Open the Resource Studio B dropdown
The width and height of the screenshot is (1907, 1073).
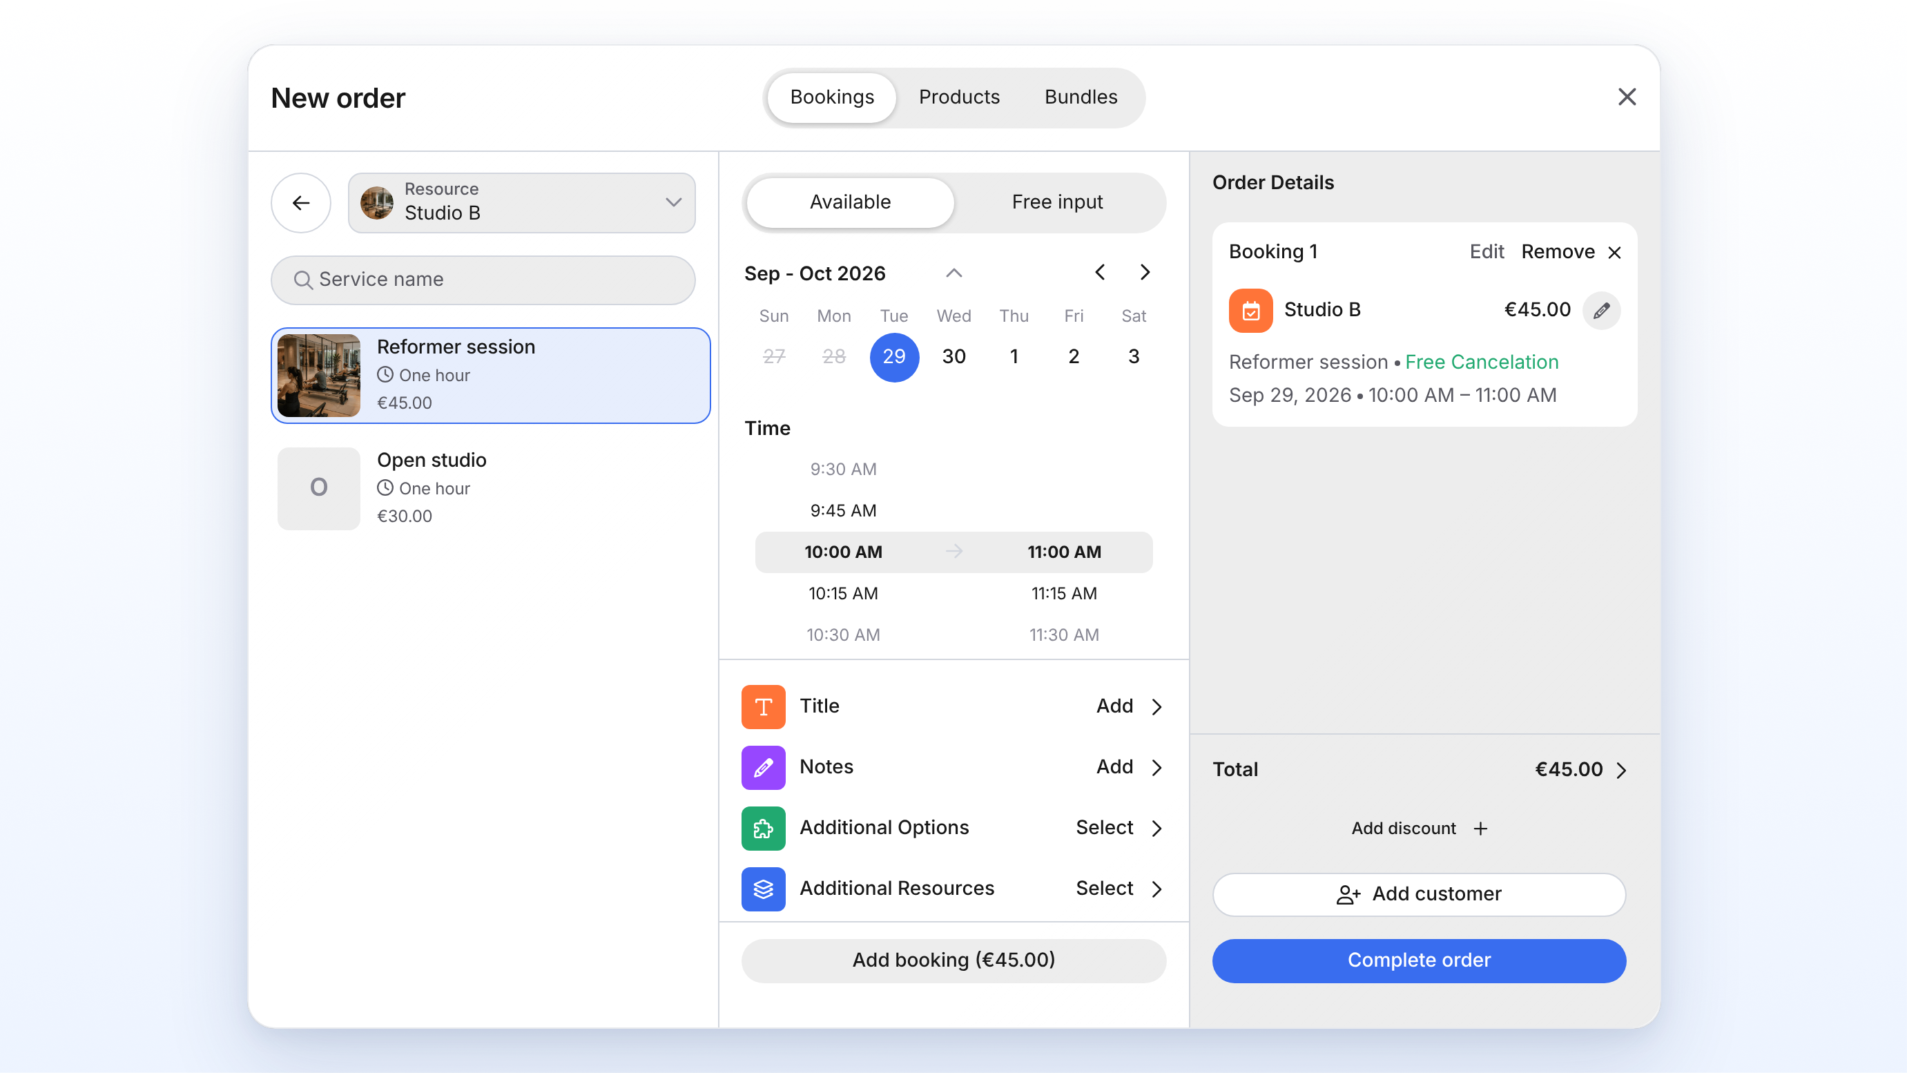coord(521,202)
